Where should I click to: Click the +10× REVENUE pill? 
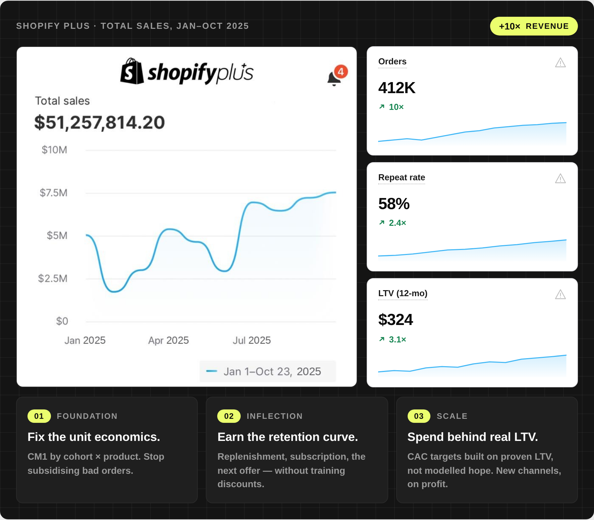[534, 26]
